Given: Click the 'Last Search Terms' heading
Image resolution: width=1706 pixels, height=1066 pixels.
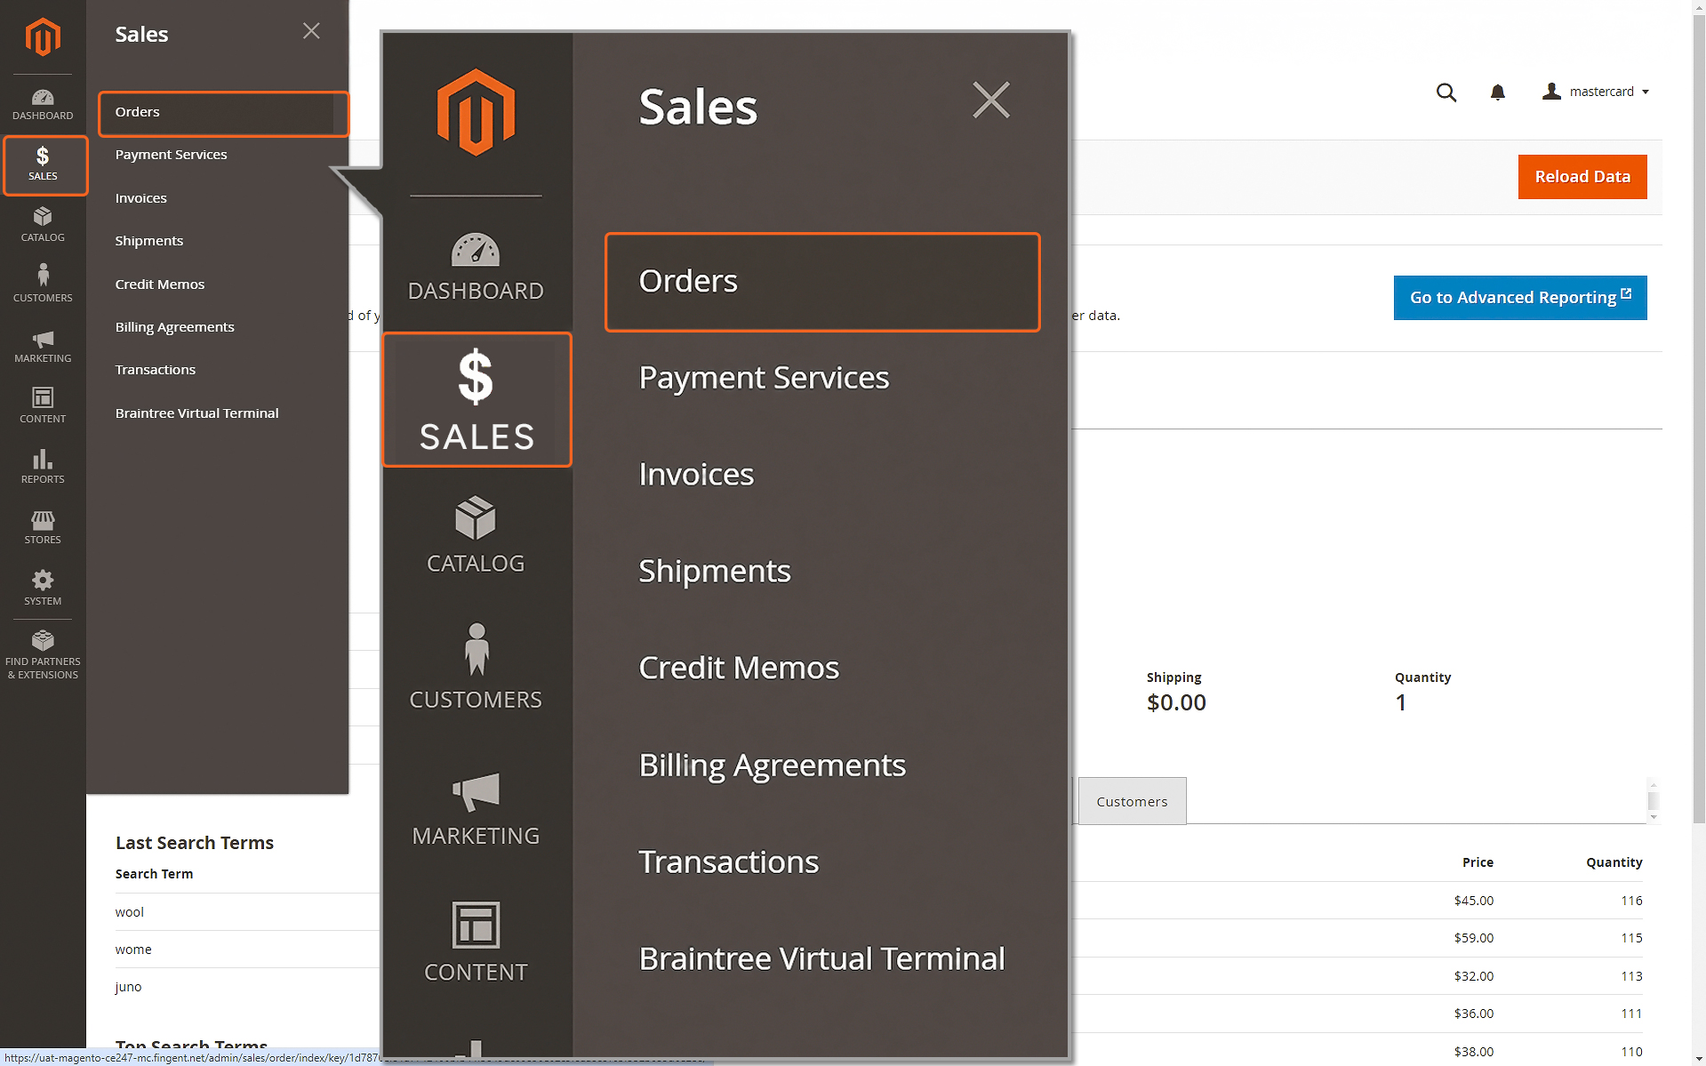Looking at the screenshot, I should [x=194, y=843].
